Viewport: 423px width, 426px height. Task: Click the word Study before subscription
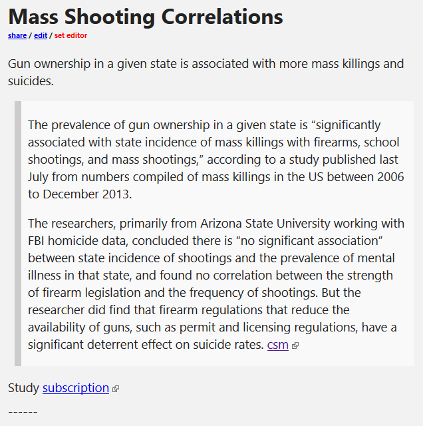tap(24, 387)
